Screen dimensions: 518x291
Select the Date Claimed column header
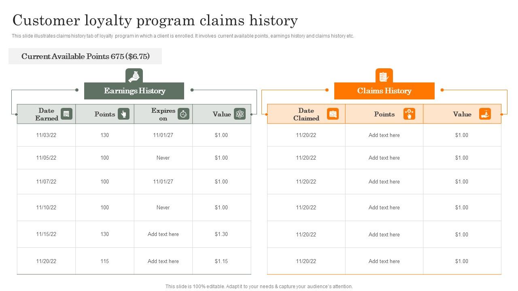click(x=306, y=114)
